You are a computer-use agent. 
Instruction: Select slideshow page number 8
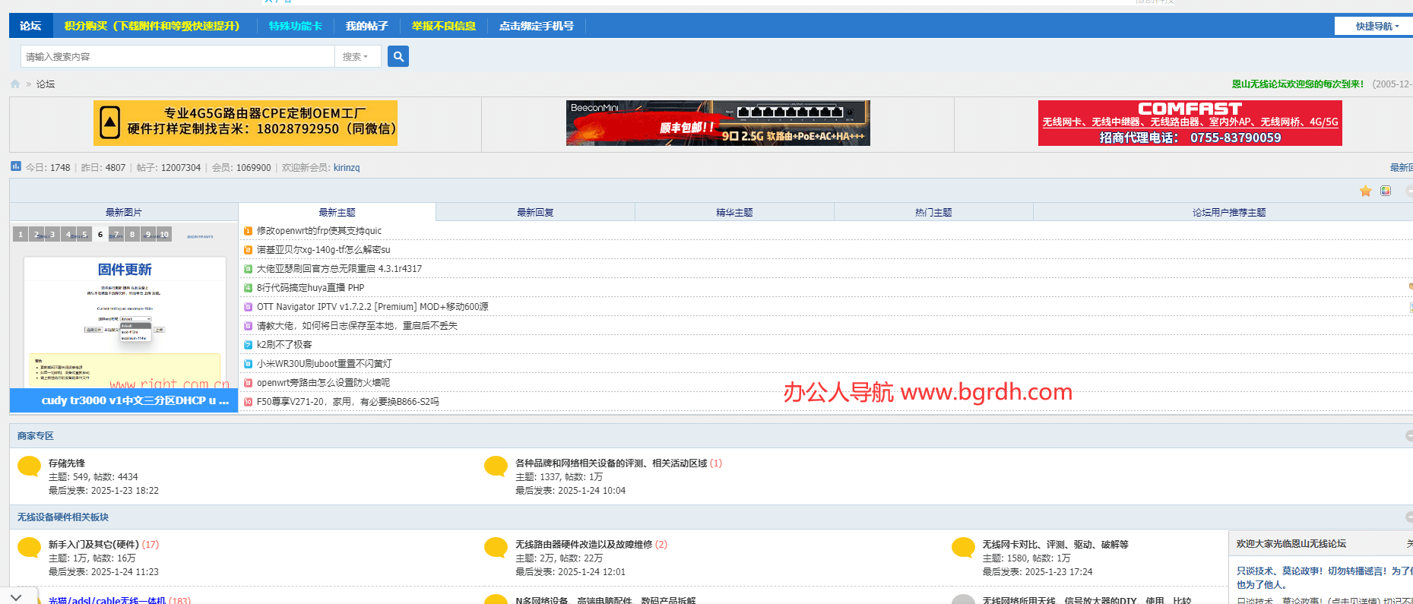click(132, 234)
